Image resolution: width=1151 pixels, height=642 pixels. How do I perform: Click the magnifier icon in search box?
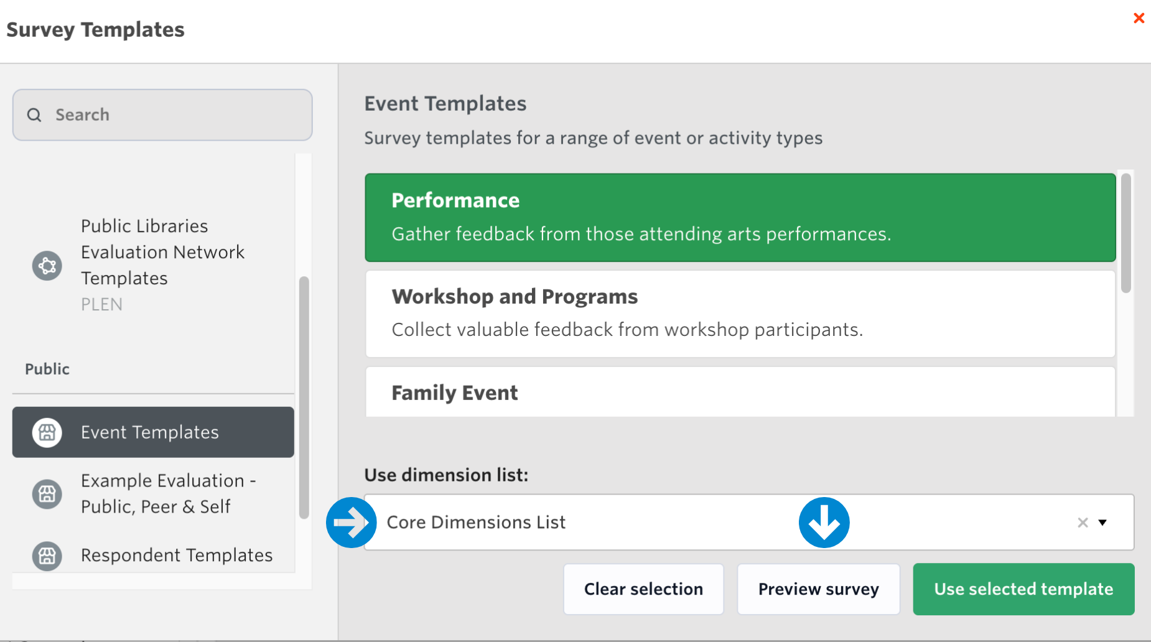click(x=34, y=115)
